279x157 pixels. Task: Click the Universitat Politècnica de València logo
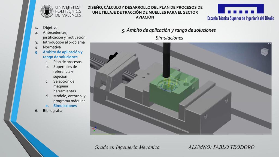pos(61,11)
